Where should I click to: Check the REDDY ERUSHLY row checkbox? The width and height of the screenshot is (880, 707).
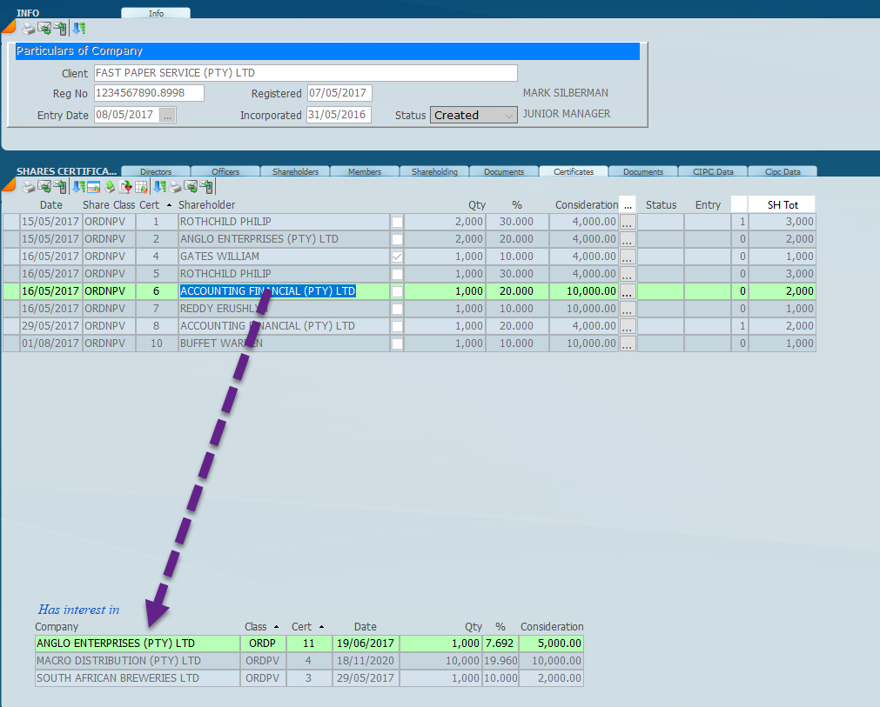tap(397, 309)
